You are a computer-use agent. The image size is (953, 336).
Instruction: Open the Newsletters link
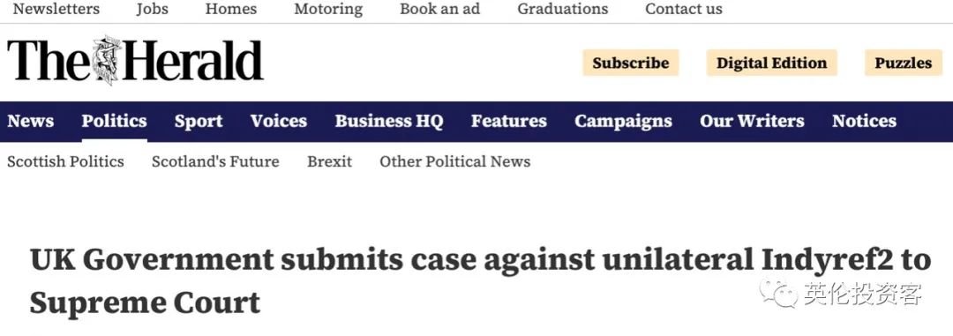click(56, 9)
